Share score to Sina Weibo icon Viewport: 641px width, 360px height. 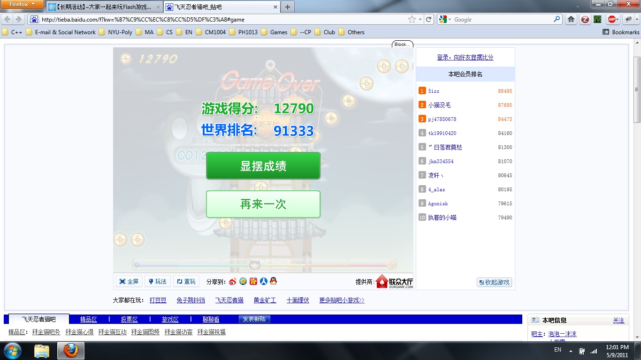233,281
